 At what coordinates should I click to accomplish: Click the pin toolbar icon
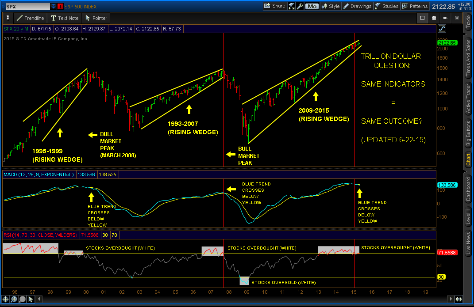(x=8, y=18)
